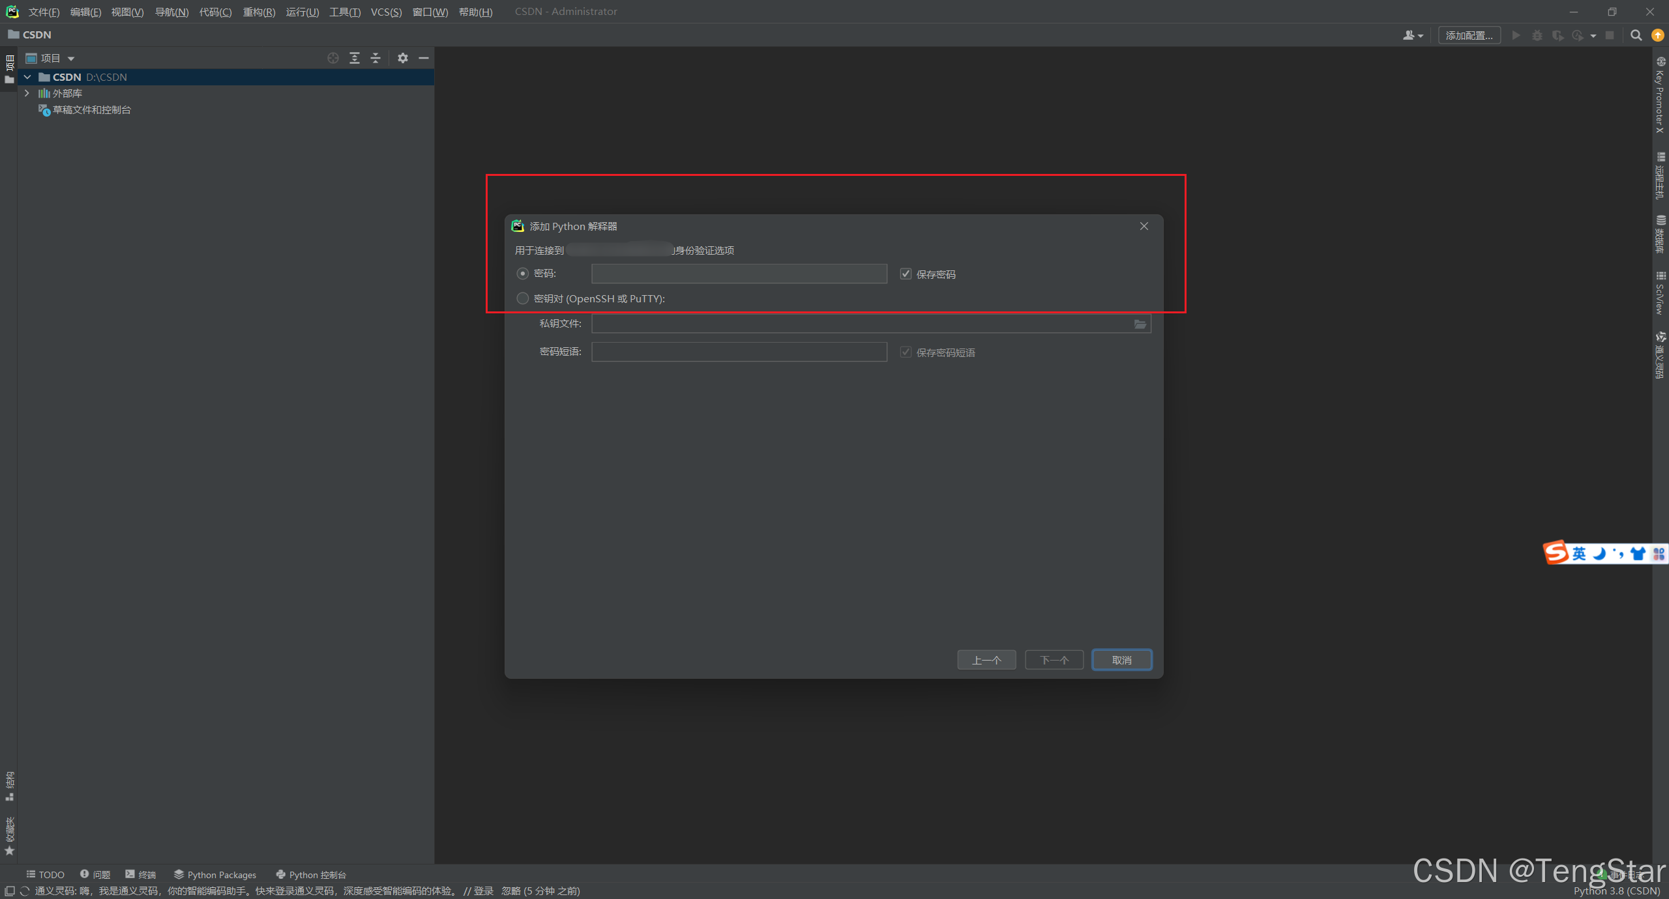Viewport: 1669px width, 899px height.
Task: Hide the project panel with minus icon
Action: click(x=424, y=58)
